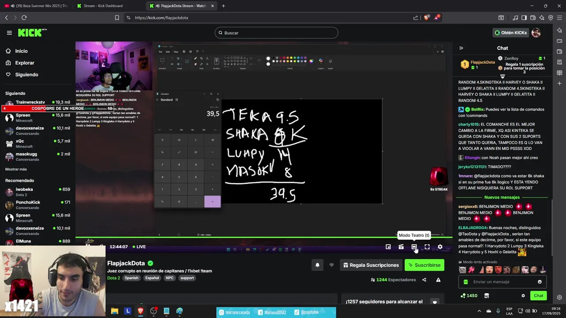Click the KICK logo
This screenshot has width=566, height=318.
point(32,33)
